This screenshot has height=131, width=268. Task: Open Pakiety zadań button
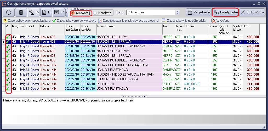[225, 12]
